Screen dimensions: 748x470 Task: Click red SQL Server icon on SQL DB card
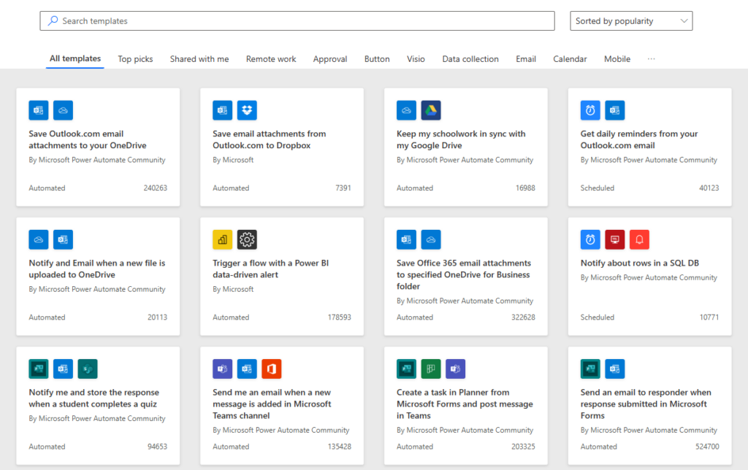click(x=615, y=239)
